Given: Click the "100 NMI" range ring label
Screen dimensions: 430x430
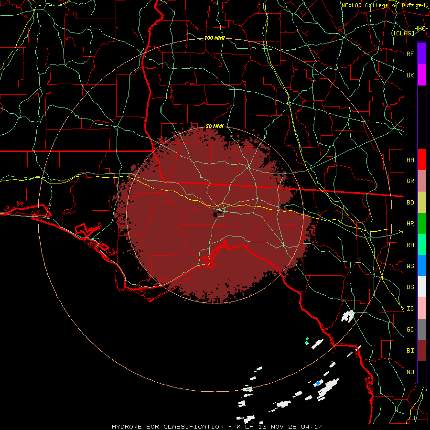Looking at the screenshot, I should tap(215, 38).
